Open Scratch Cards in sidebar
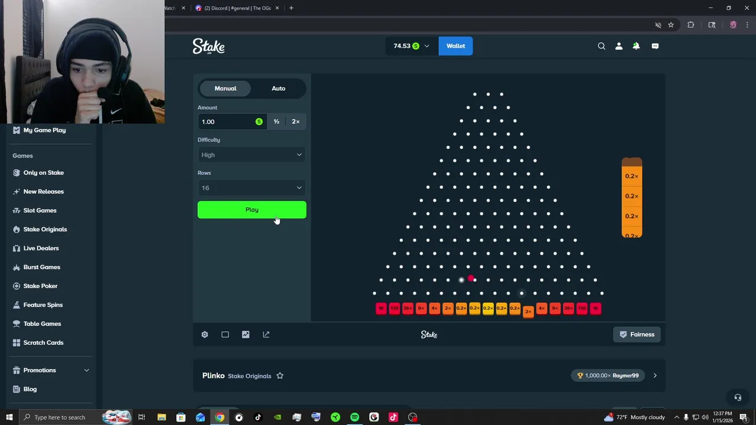 tap(43, 342)
